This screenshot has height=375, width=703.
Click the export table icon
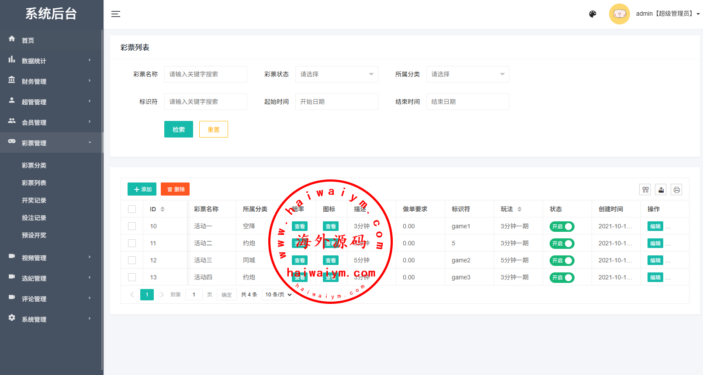tap(661, 189)
